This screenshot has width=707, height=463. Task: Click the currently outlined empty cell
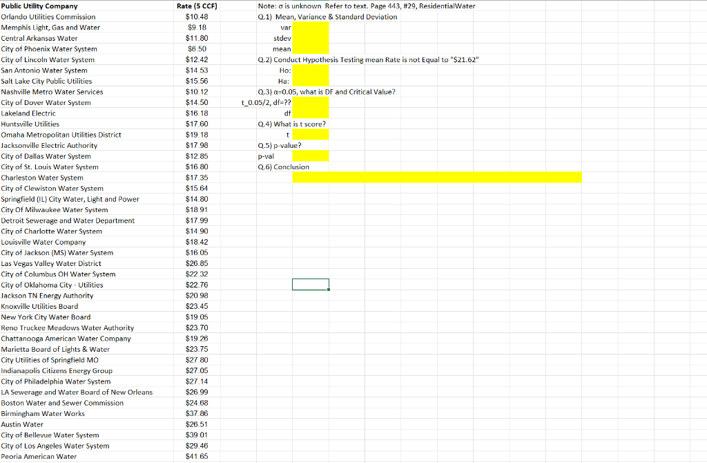tap(310, 284)
